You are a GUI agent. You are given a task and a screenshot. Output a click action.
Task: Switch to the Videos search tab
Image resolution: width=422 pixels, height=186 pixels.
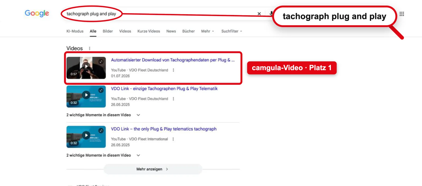click(125, 31)
